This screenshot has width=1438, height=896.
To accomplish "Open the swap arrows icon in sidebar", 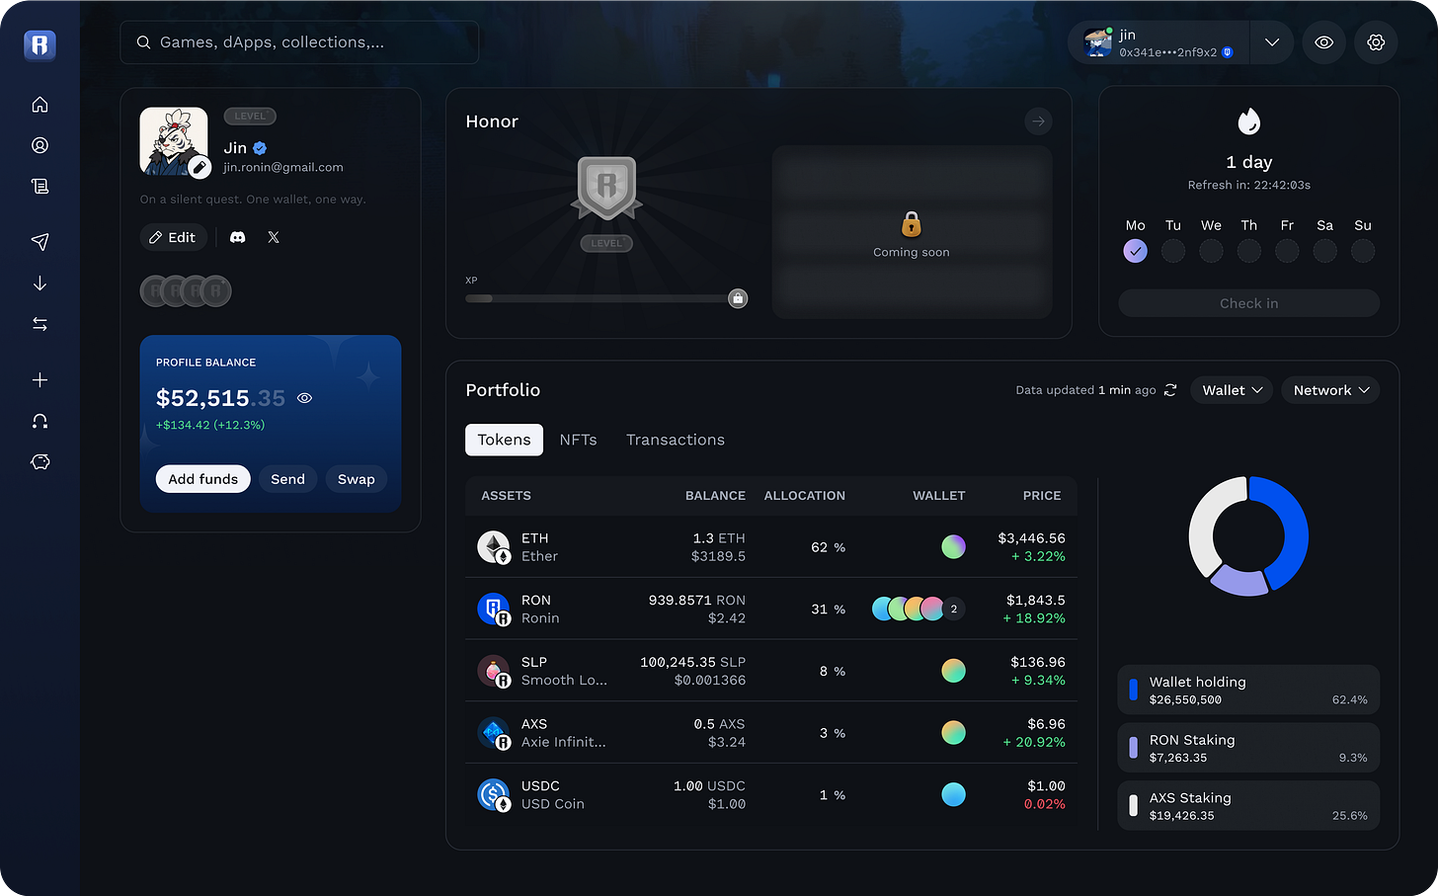I will pyautogui.click(x=40, y=323).
